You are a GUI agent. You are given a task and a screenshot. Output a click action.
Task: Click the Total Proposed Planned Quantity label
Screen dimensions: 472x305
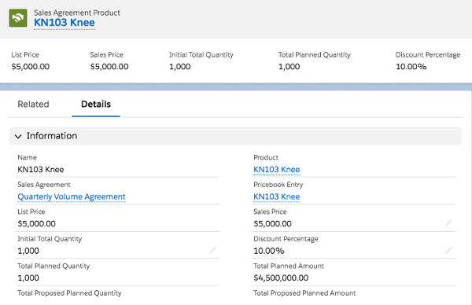[69, 293]
